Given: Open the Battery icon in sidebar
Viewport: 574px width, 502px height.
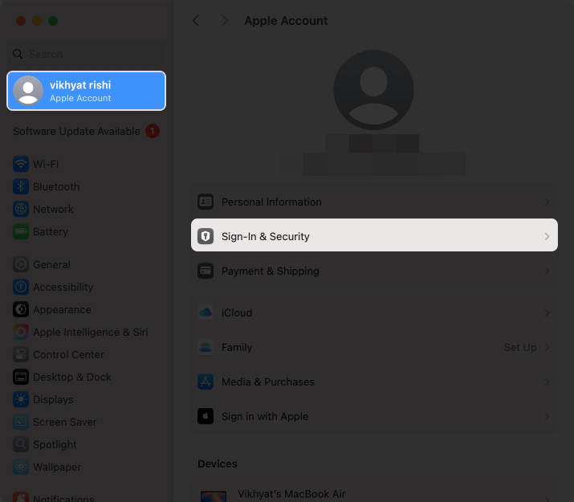Looking at the screenshot, I should (21, 231).
